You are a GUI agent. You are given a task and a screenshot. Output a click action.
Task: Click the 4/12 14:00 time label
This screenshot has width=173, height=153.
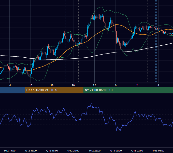9,150
